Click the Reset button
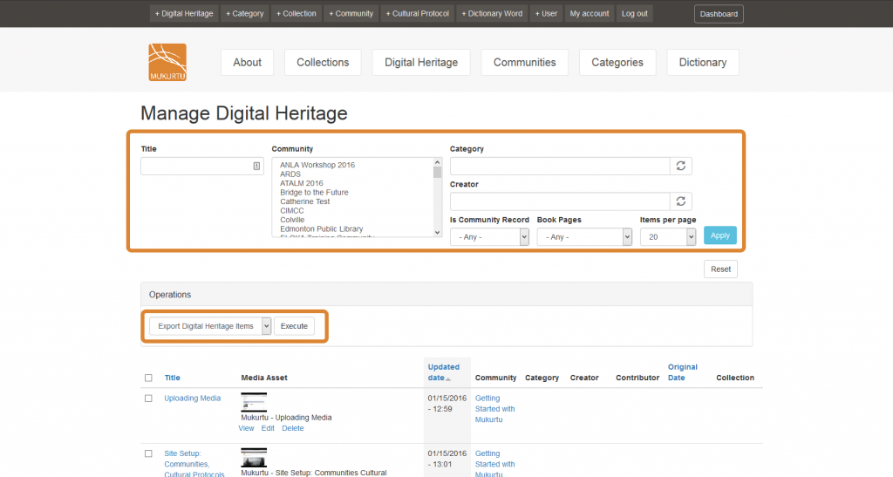This screenshot has width=893, height=477. coord(720,269)
